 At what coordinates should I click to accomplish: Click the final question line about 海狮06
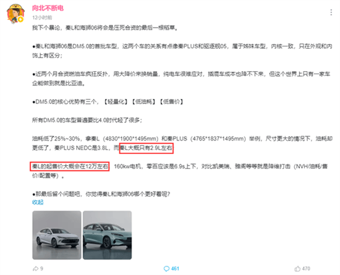[x=101, y=194]
